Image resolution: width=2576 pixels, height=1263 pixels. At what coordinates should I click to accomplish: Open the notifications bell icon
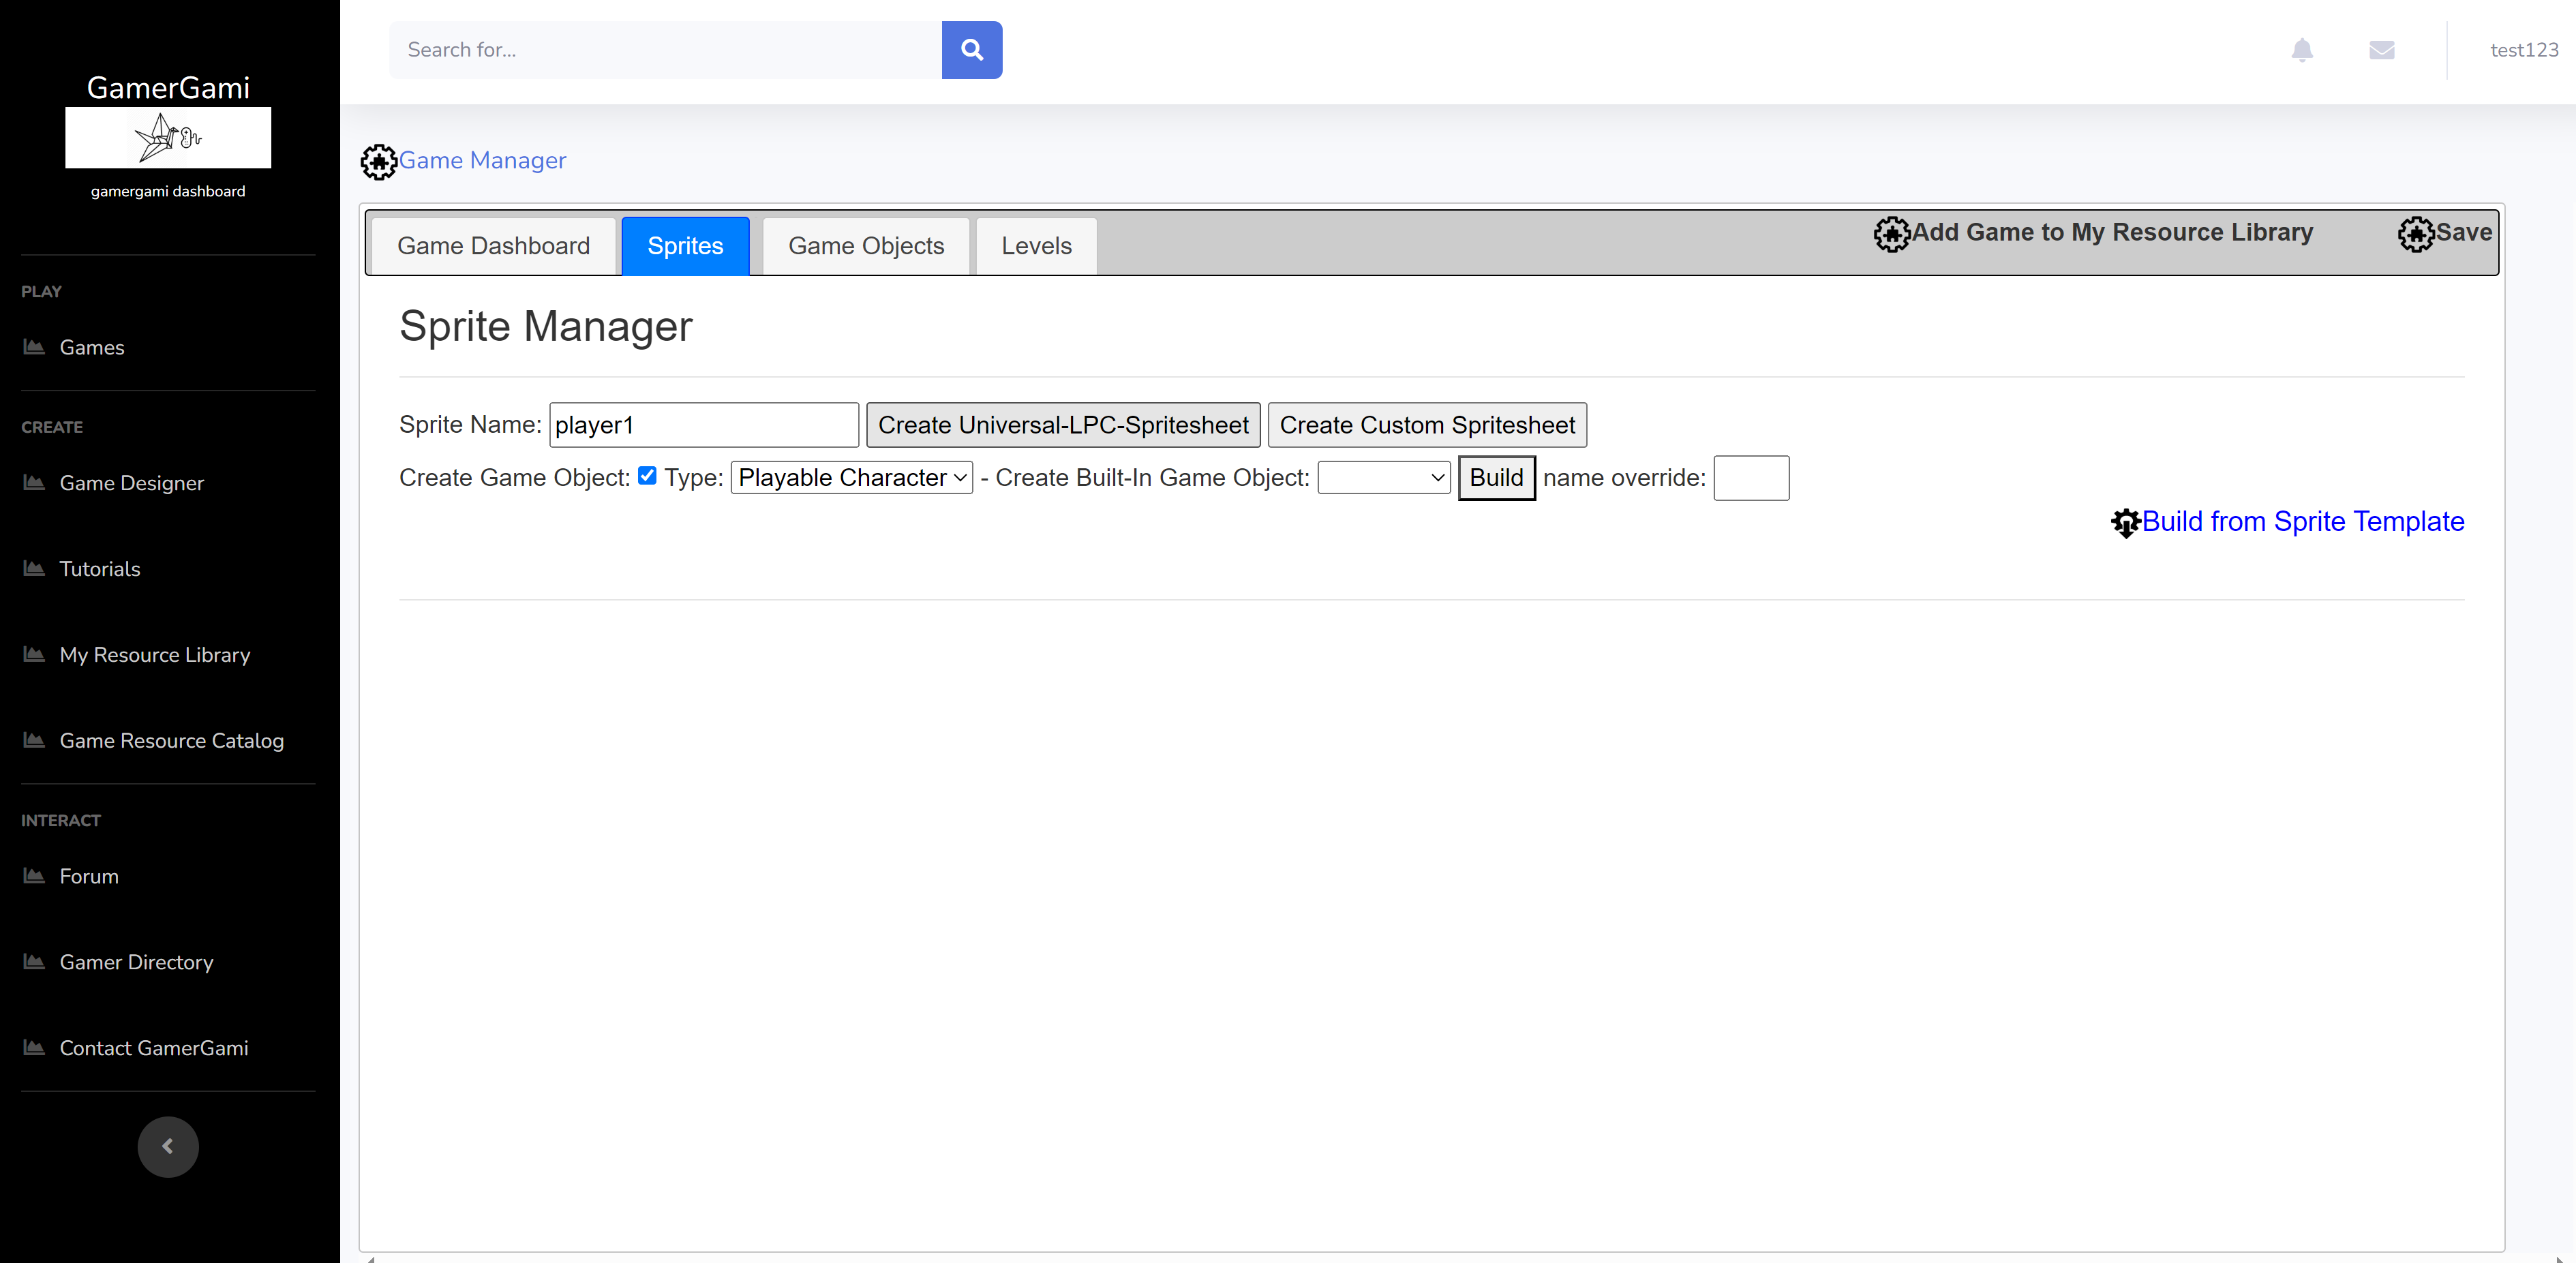tap(2302, 50)
